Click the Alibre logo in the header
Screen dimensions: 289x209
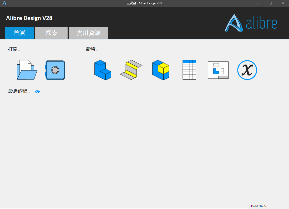click(x=251, y=23)
